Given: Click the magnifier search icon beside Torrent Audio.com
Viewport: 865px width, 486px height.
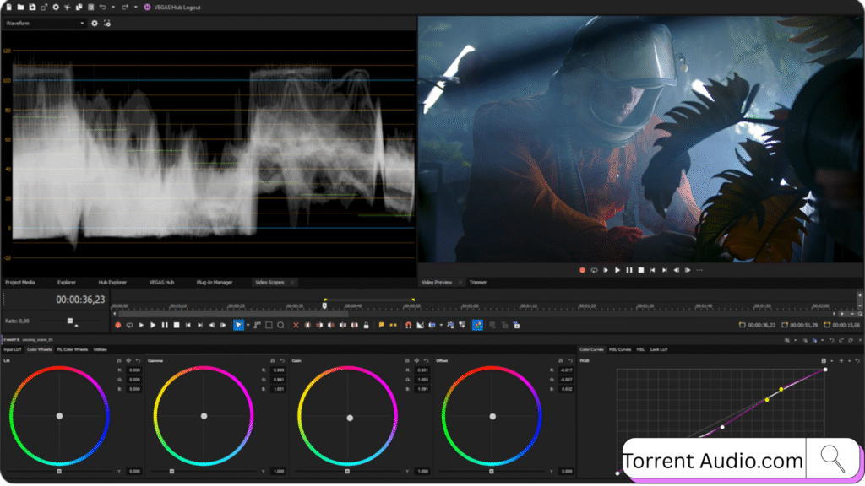Looking at the screenshot, I should (x=833, y=458).
